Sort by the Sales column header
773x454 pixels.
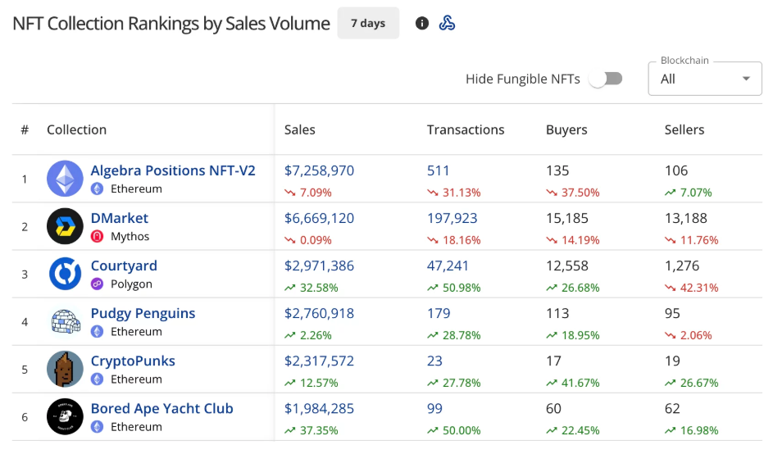tap(299, 129)
